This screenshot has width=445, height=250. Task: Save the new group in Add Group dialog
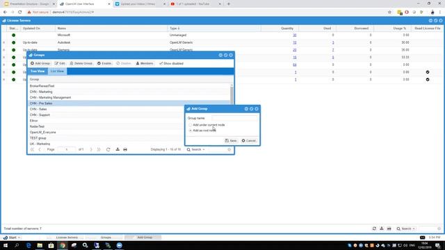pos(231,140)
